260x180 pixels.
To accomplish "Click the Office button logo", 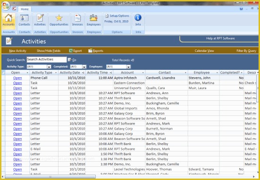I will click(x=6, y=6).
